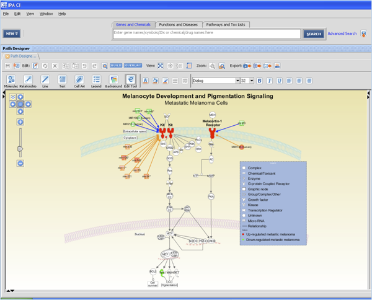
Task: Select the Pigmentation node at pathway bottom
Action: pos(169,285)
